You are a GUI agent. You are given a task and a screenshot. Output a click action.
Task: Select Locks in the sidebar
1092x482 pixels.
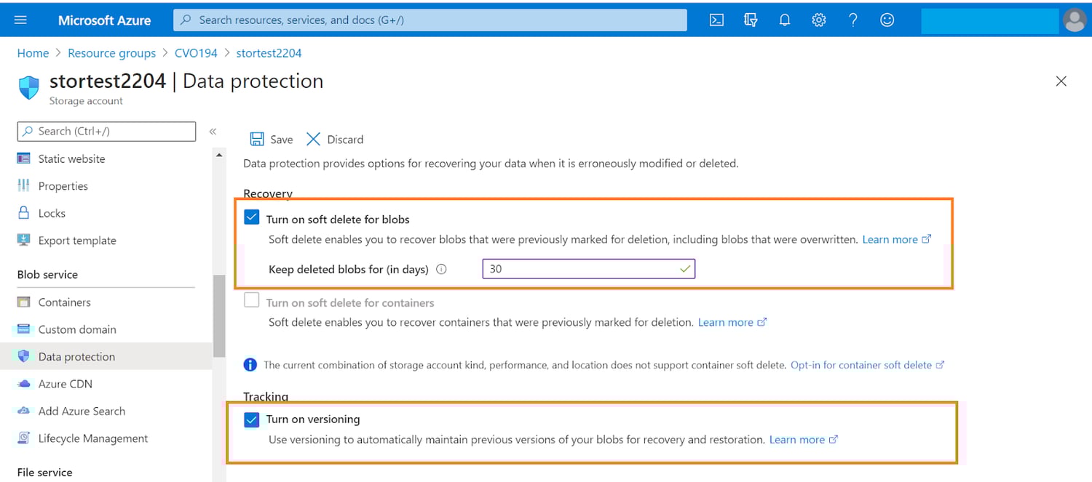point(50,212)
